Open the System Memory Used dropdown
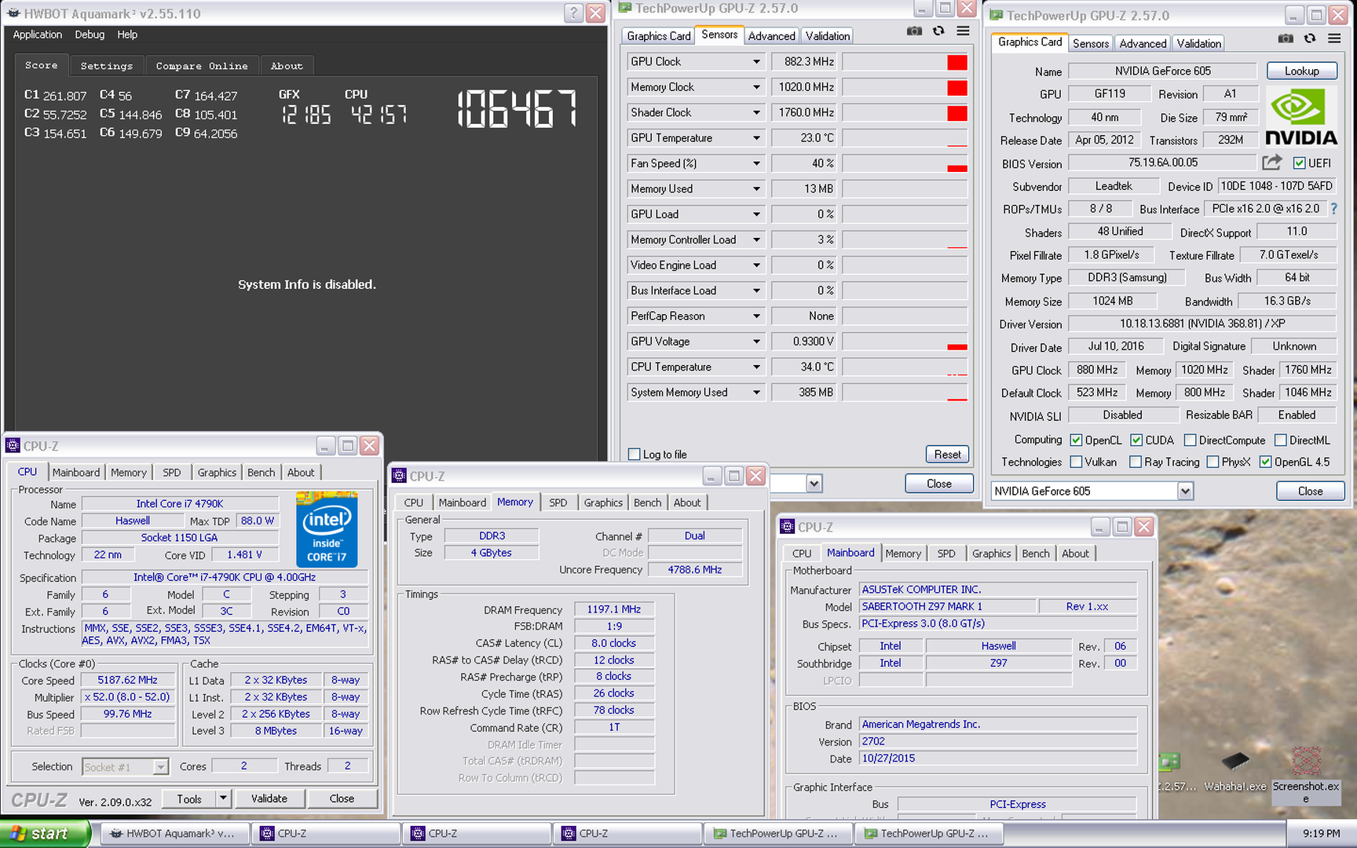Image resolution: width=1357 pixels, height=848 pixels. (x=756, y=393)
